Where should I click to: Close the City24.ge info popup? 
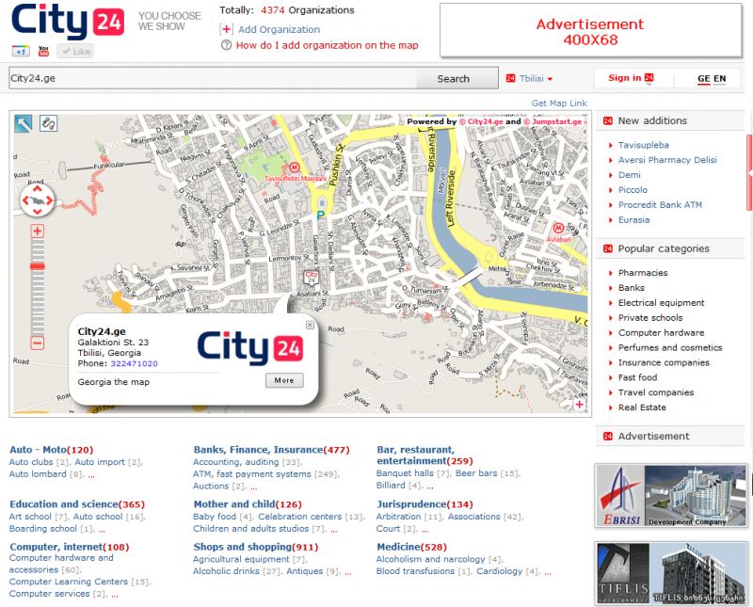(x=310, y=325)
